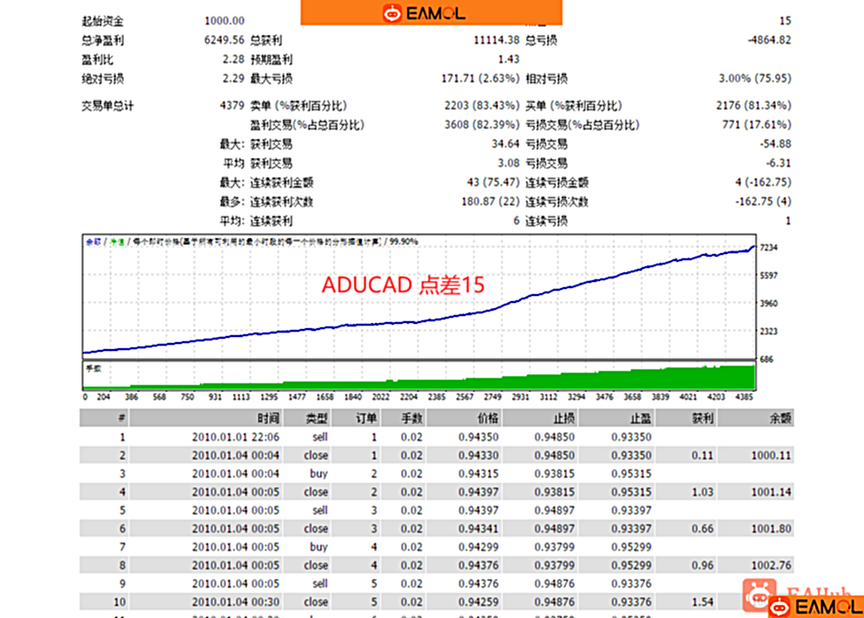Select the first sell order row from 2010.01.01
The height and width of the screenshot is (618, 864).
(349, 436)
